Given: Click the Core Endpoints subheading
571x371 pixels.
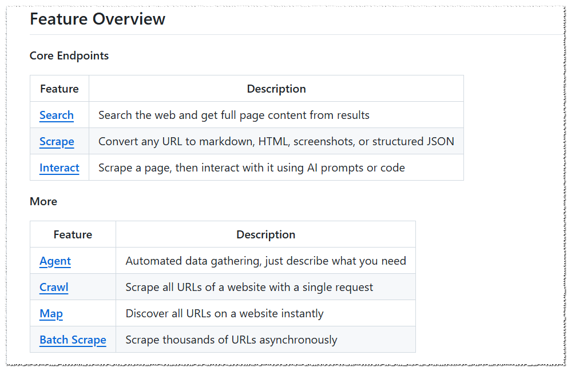Looking at the screenshot, I should pyautogui.click(x=69, y=55).
